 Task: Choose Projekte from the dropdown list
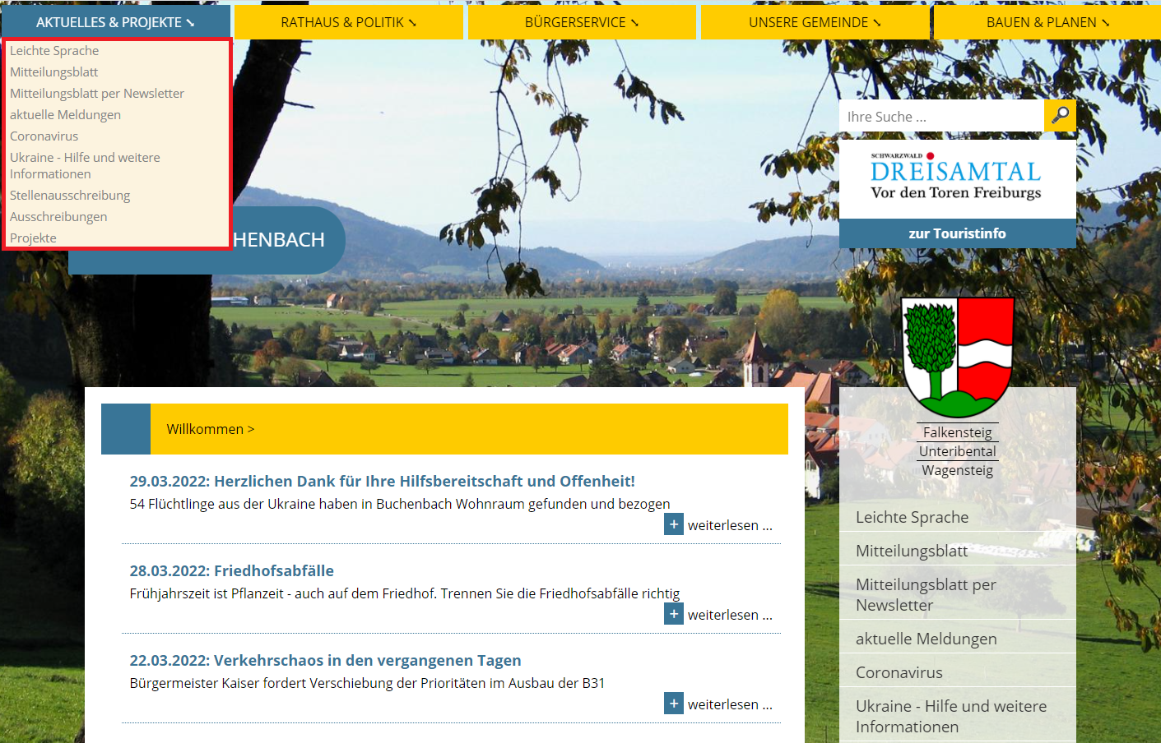point(34,238)
